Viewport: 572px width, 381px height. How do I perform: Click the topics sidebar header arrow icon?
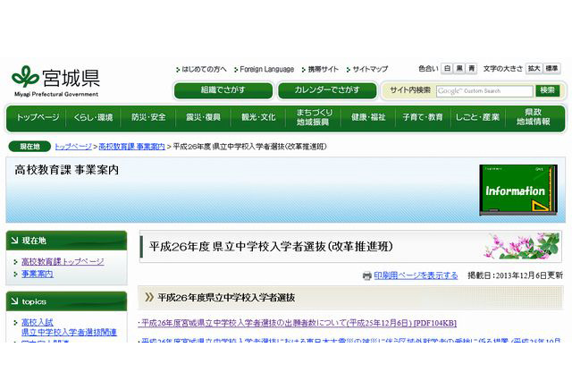coord(14,301)
